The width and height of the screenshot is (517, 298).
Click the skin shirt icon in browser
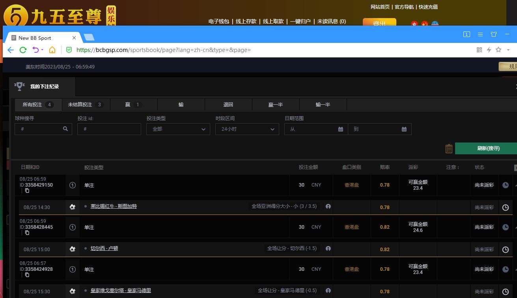pos(493,34)
